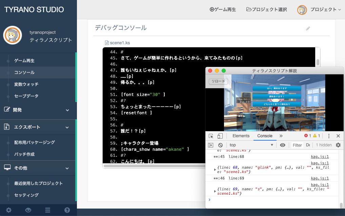This screenshot has height=216, width=345.
Task: Zoom the ティラノスクリプト解説 window with green button
Action: (x=224, y=71)
